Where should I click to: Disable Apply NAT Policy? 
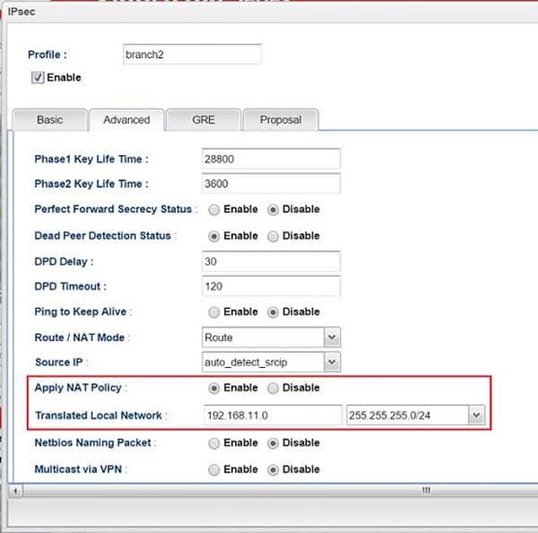coord(273,388)
